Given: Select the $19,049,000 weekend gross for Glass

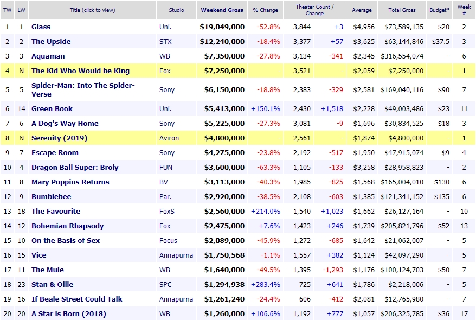Looking at the screenshot, I should coord(222,27).
